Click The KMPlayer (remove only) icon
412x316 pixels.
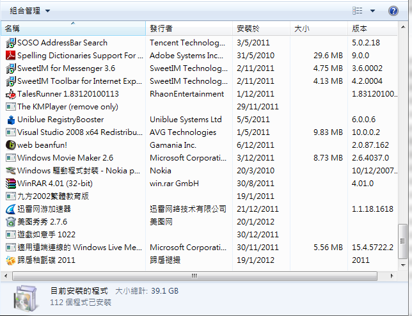(11, 107)
